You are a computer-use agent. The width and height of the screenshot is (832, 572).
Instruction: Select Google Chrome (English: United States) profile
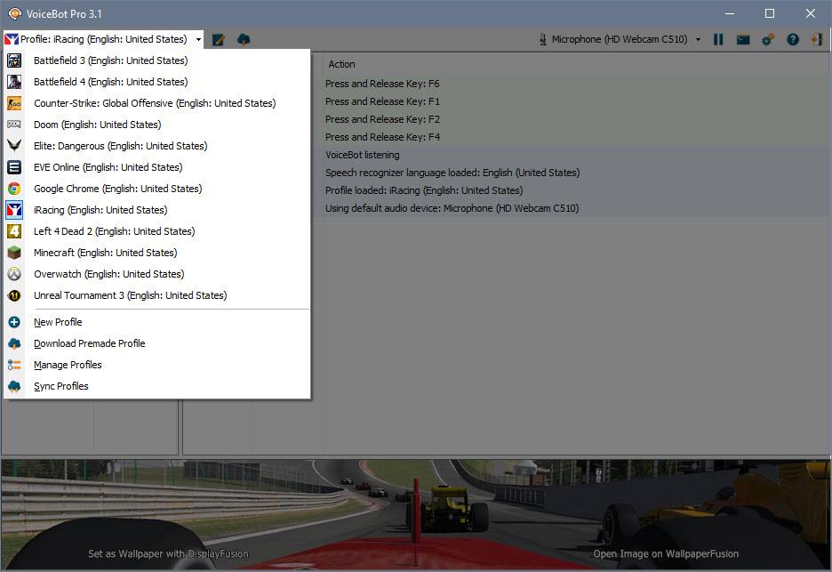[x=157, y=189]
